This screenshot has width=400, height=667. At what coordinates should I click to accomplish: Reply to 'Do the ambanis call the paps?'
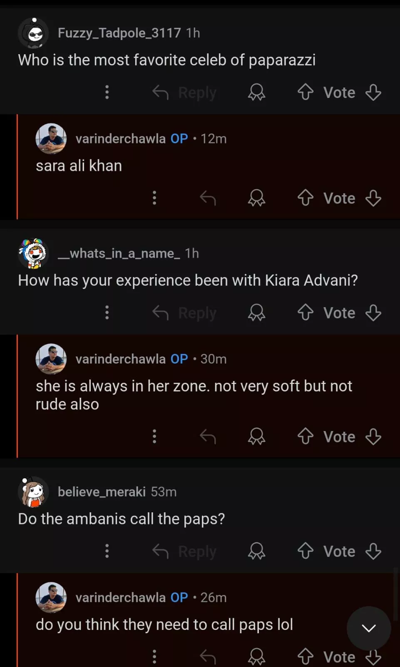click(185, 551)
